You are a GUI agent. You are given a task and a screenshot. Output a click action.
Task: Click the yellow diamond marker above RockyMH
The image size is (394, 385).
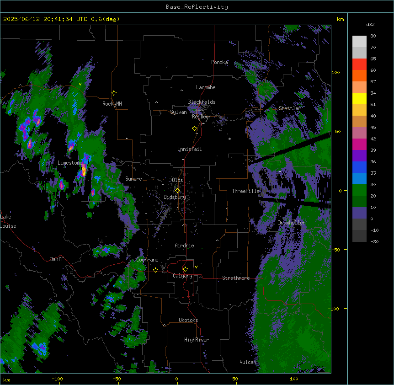[114, 93]
